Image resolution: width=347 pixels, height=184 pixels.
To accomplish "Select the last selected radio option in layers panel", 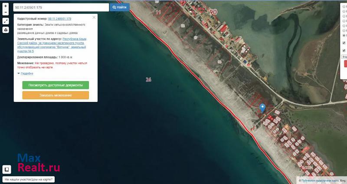I will 344,36.
